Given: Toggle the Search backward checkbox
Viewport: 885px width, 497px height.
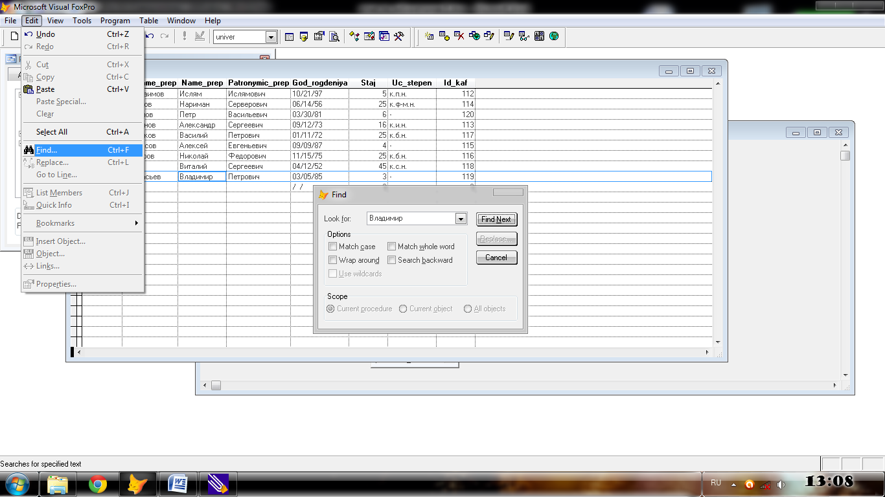Looking at the screenshot, I should (x=392, y=260).
